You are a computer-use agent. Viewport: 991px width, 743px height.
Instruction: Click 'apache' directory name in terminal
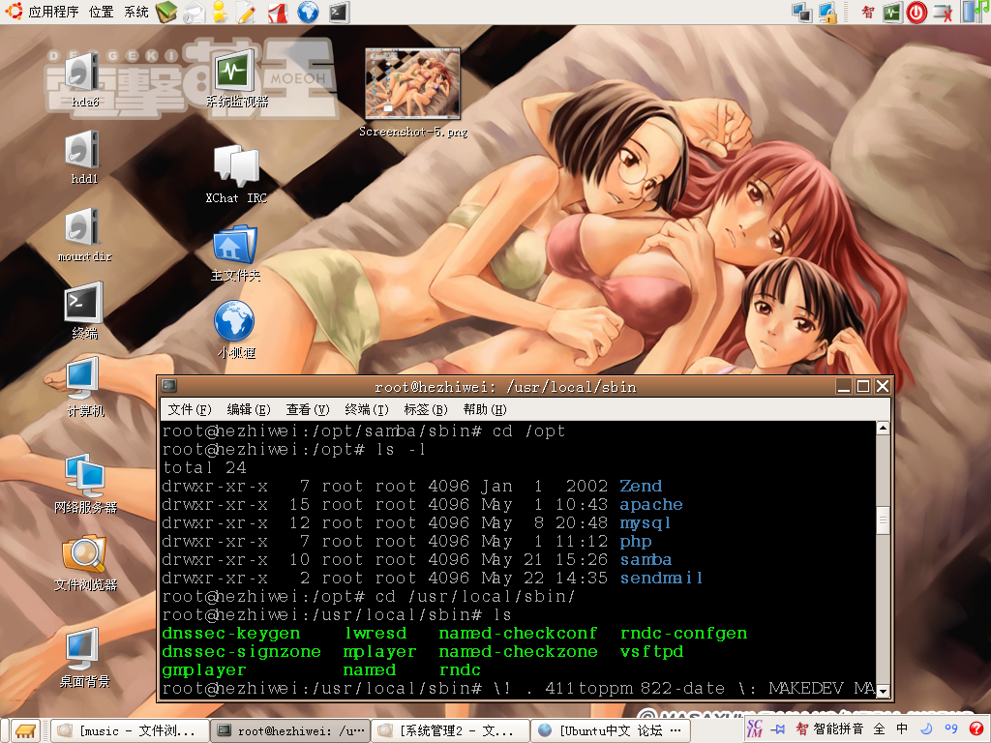[x=651, y=505]
